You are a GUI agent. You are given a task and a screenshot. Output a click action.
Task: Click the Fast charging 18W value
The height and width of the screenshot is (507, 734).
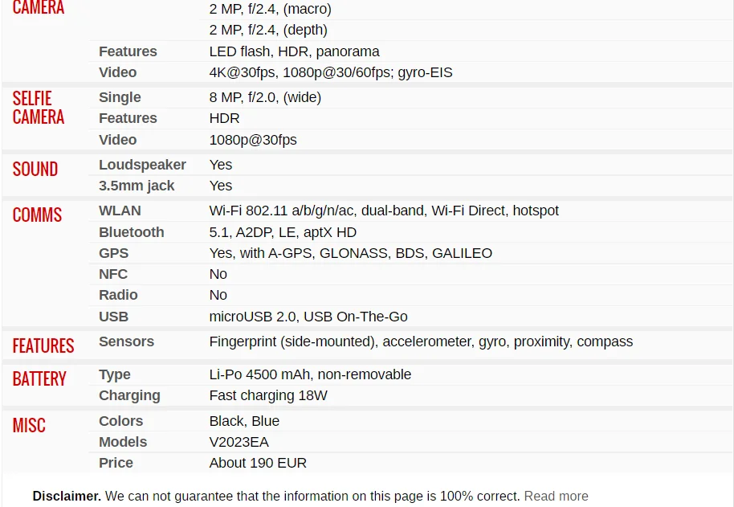[x=268, y=395]
